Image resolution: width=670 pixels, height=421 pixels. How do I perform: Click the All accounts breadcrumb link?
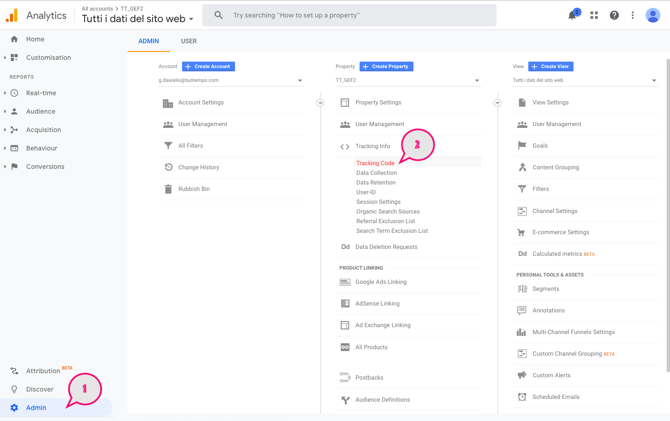[x=97, y=9]
